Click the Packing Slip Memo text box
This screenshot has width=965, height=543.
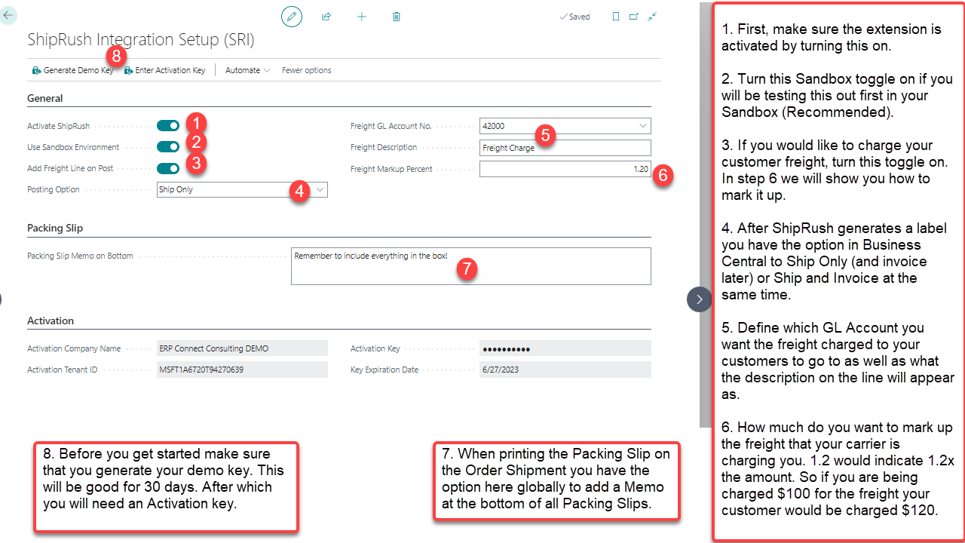click(x=471, y=266)
